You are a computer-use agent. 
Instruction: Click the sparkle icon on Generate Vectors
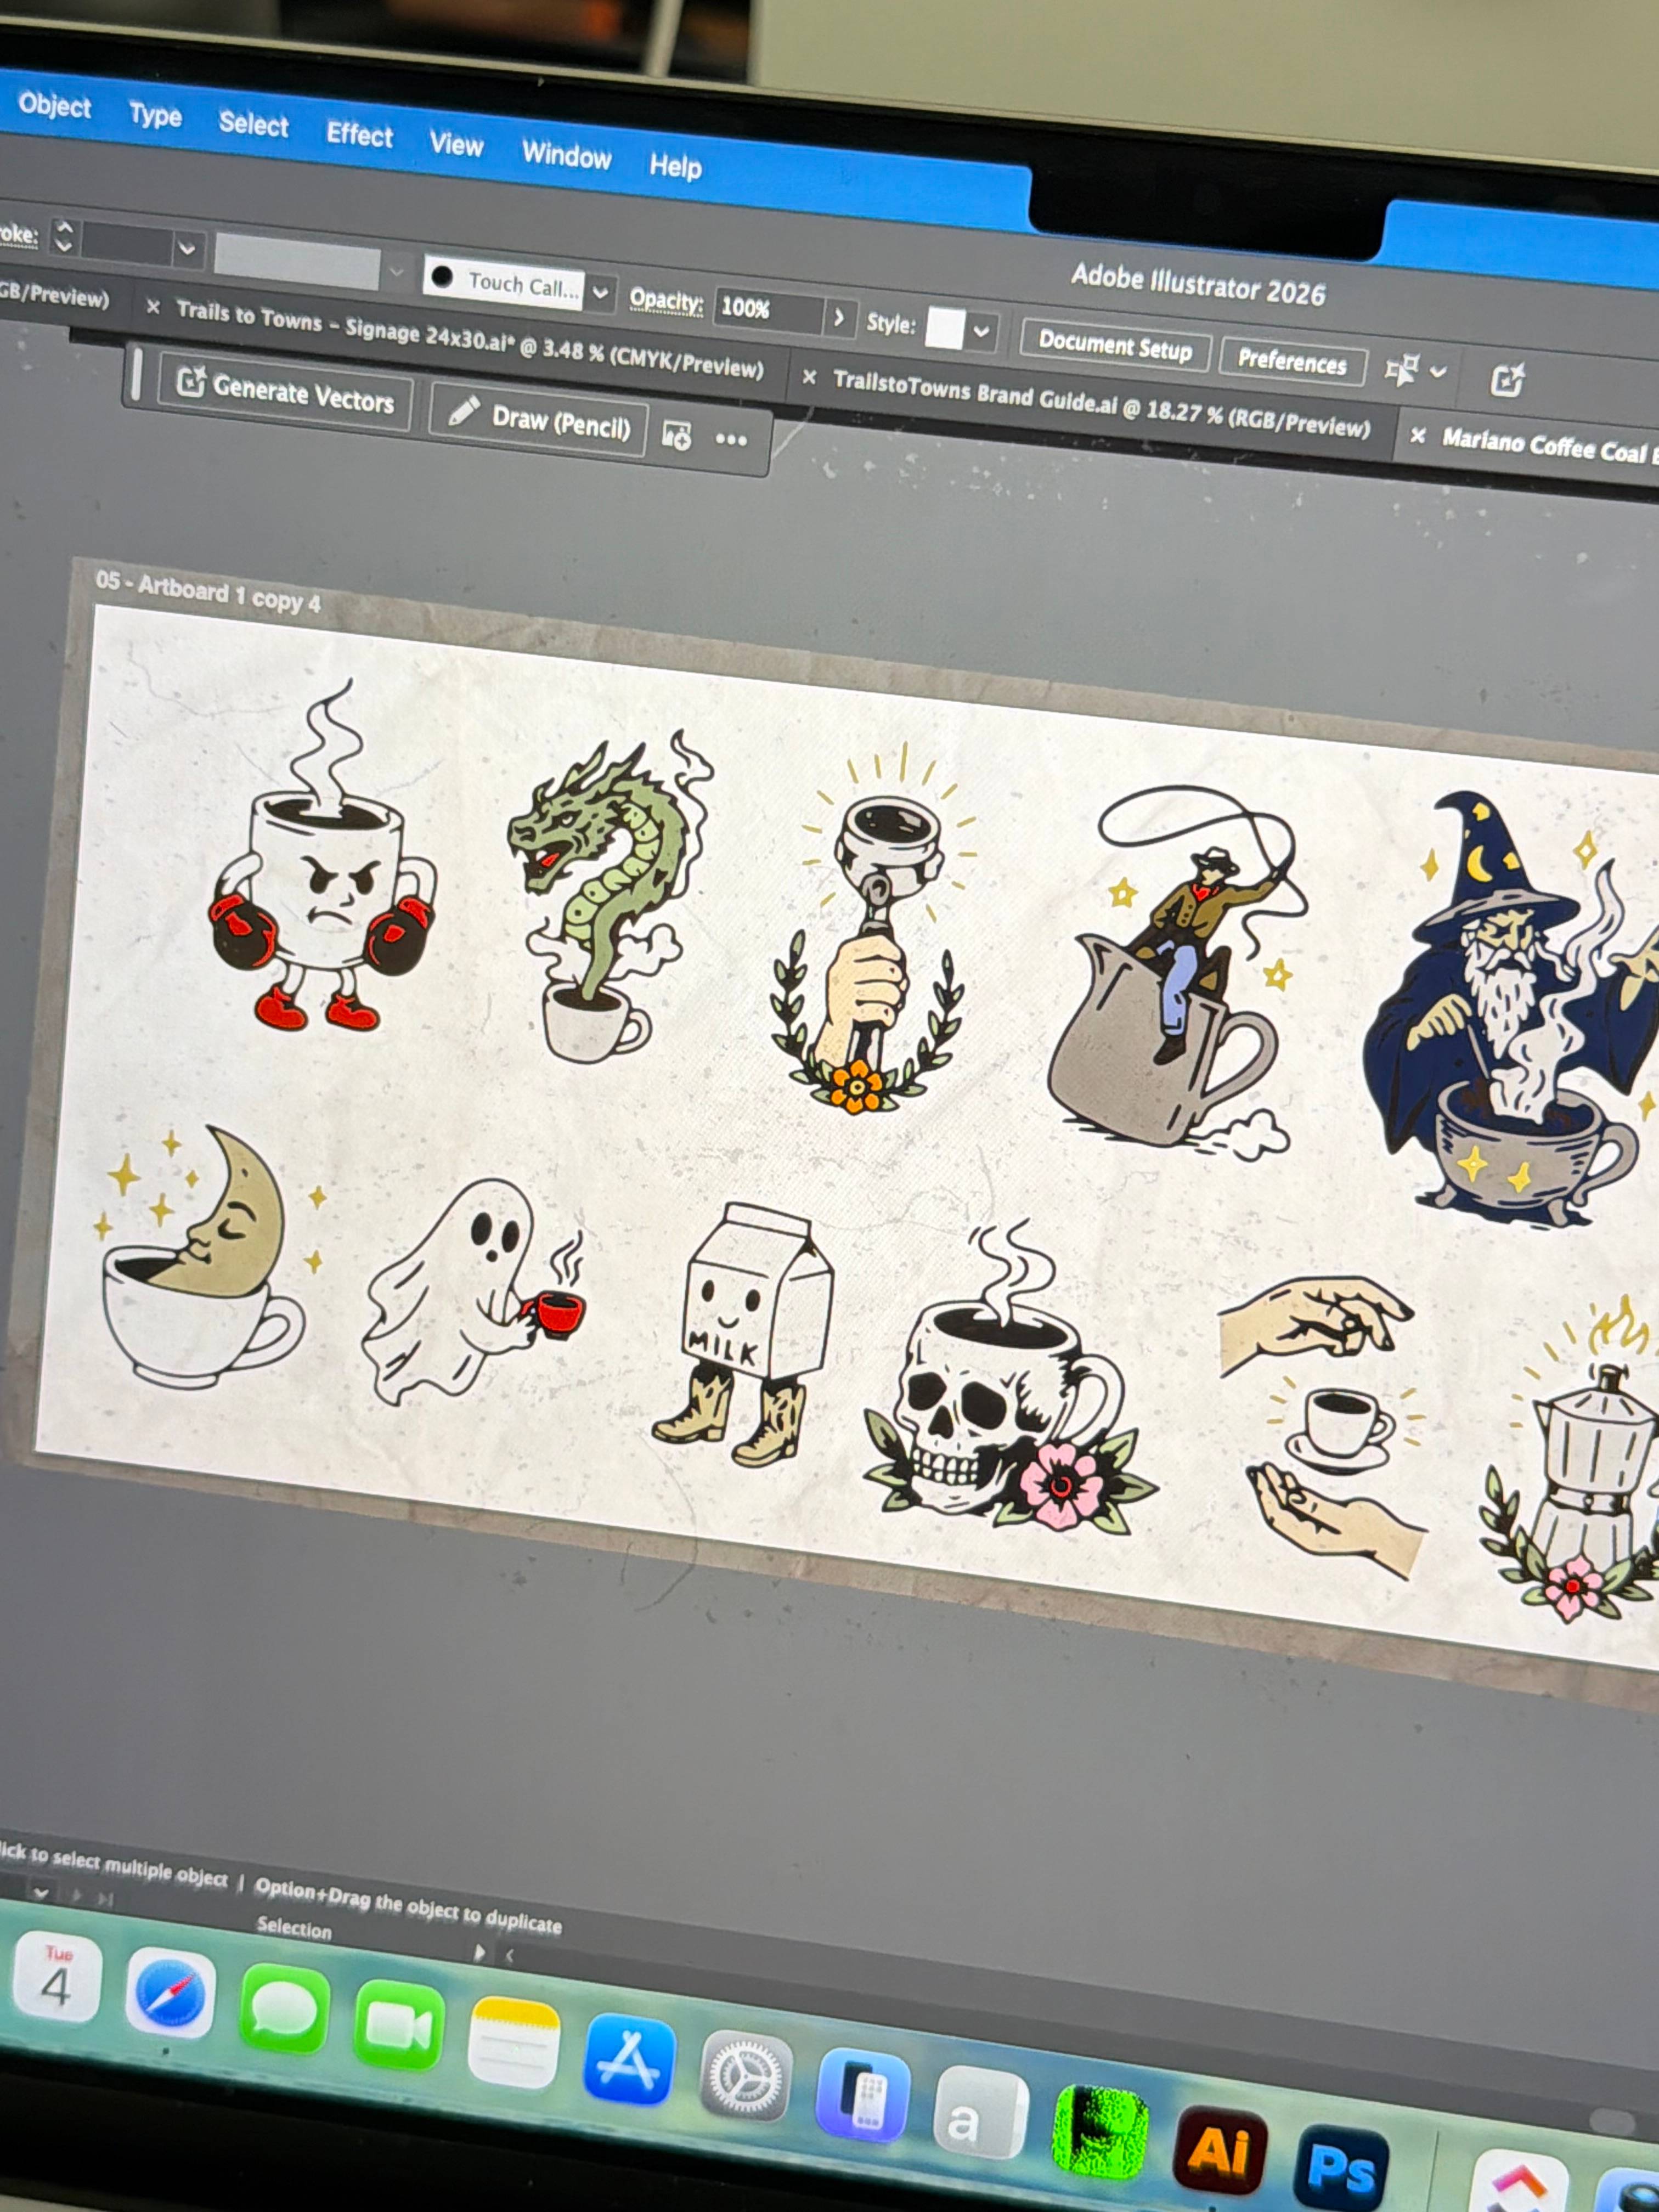(190, 382)
